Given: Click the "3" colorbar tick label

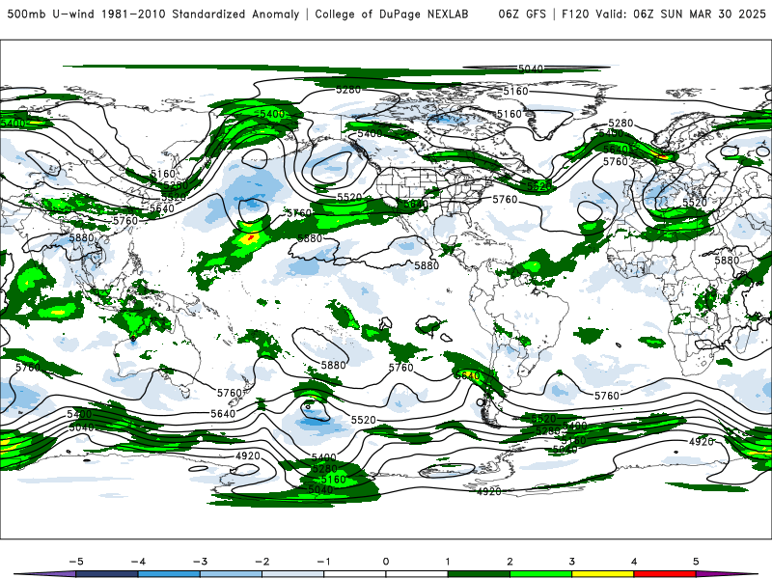Looking at the screenshot, I should pos(571,562).
